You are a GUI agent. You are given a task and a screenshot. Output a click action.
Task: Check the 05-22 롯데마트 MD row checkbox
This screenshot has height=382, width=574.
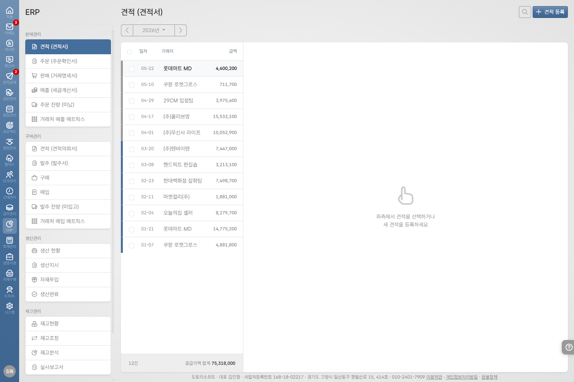(x=132, y=69)
